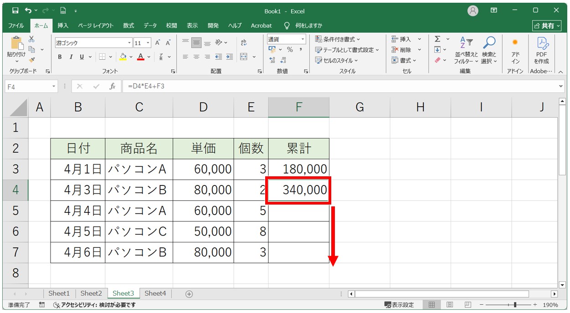Click the PDFを作成 icon
The width and height of the screenshot is (570, 313).
pyautogui.click(x=542, y=50)
